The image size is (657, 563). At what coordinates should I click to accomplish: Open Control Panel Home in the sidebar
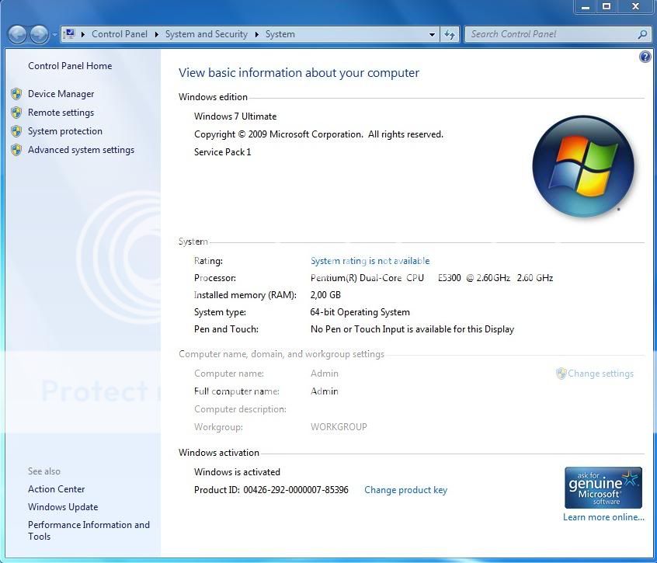[70, 66]
